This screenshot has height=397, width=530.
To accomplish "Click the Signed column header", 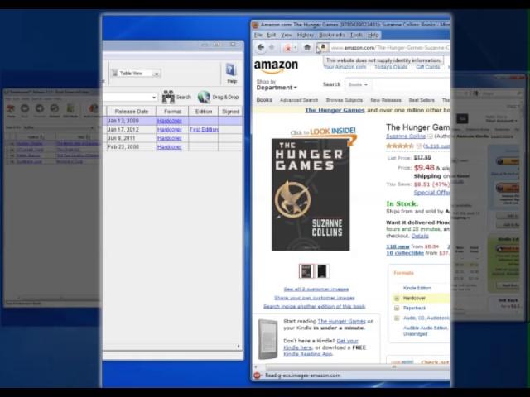I will [230, 112].
